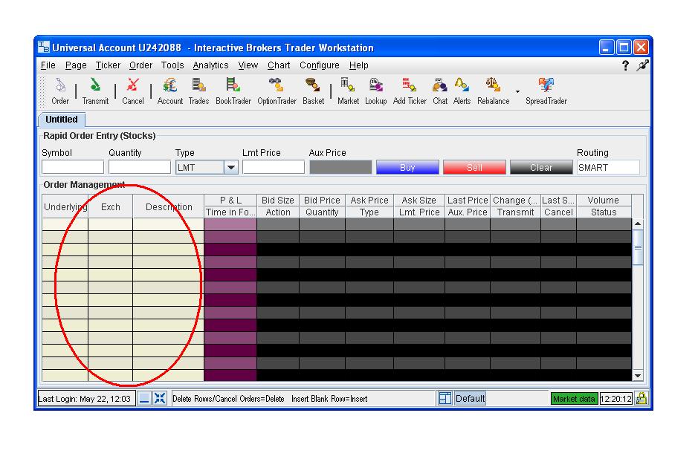
Task: Click the Description column header
Action: tap(168, 206)
